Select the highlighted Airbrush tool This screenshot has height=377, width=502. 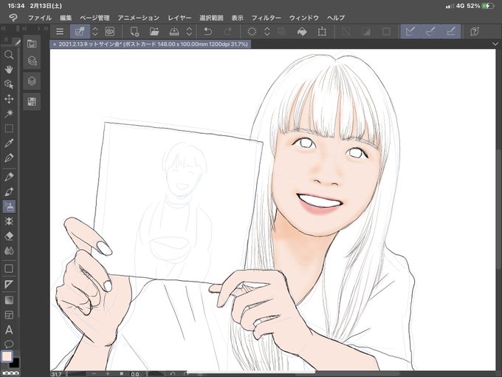[9, 206]
